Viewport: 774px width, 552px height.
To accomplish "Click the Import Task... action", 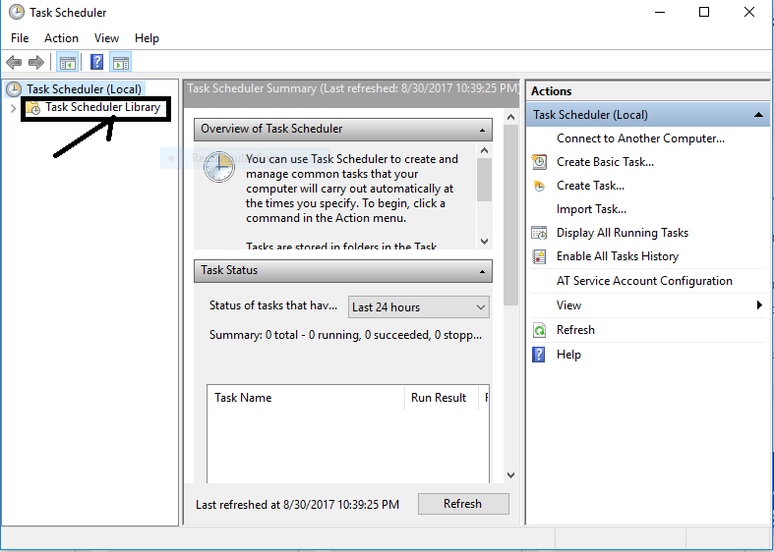I will (591, 209).
